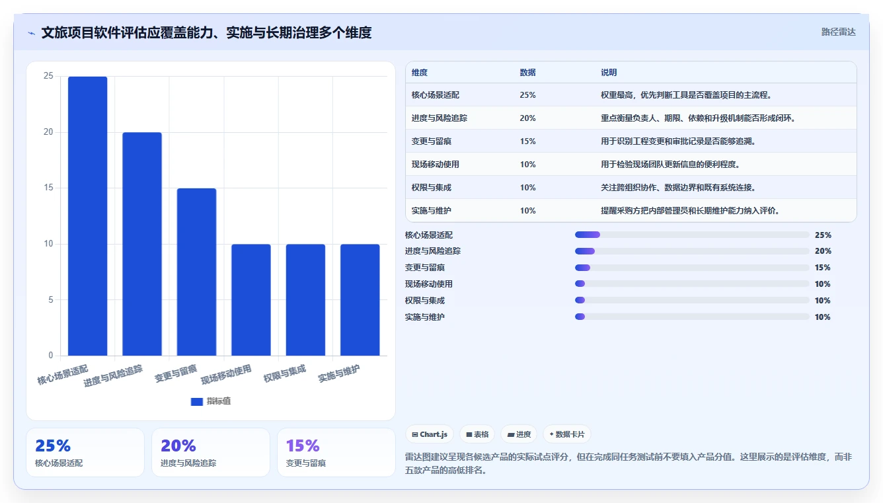The height and width of the screenshot is (503, 883).
Task: Click the 20% 进度与风险追踪 stat card
Action: pyautogui.click(x=211, y=452)
